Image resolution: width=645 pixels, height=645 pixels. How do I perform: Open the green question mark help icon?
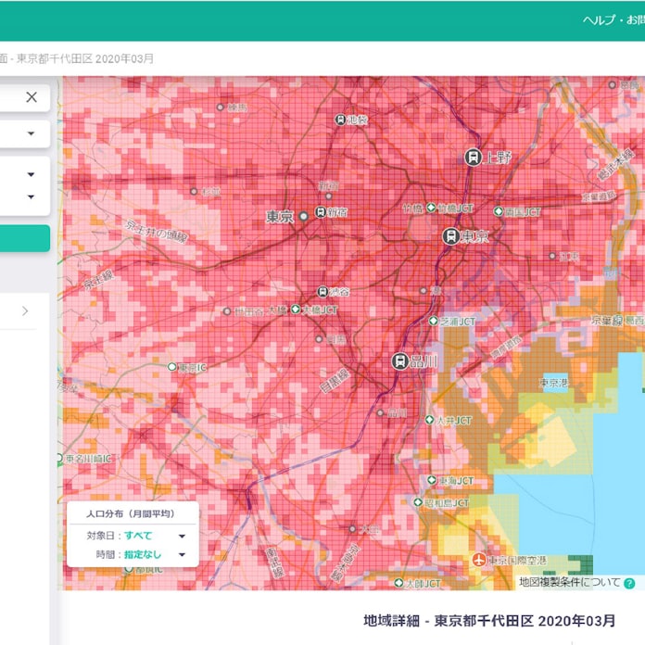pos(630,583)
